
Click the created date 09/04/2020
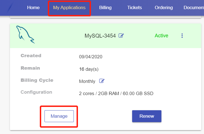[x=91, y=57]
